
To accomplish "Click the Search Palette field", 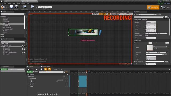I will (x=13, y=14).
